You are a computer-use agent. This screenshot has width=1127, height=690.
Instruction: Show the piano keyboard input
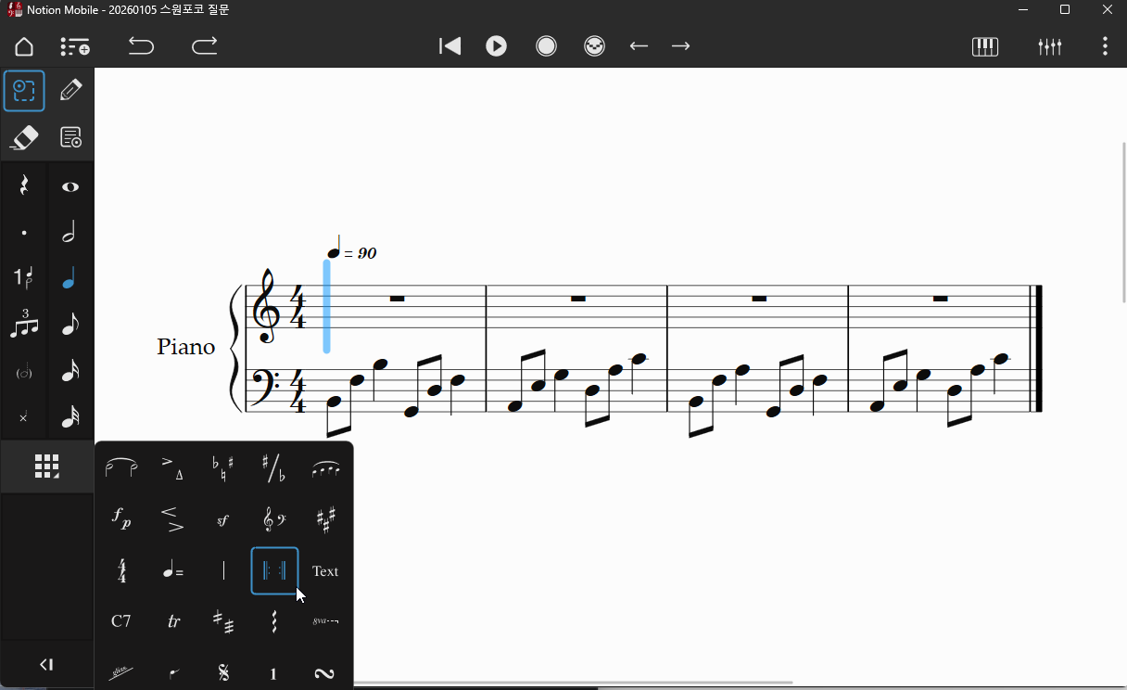point(984,46)
